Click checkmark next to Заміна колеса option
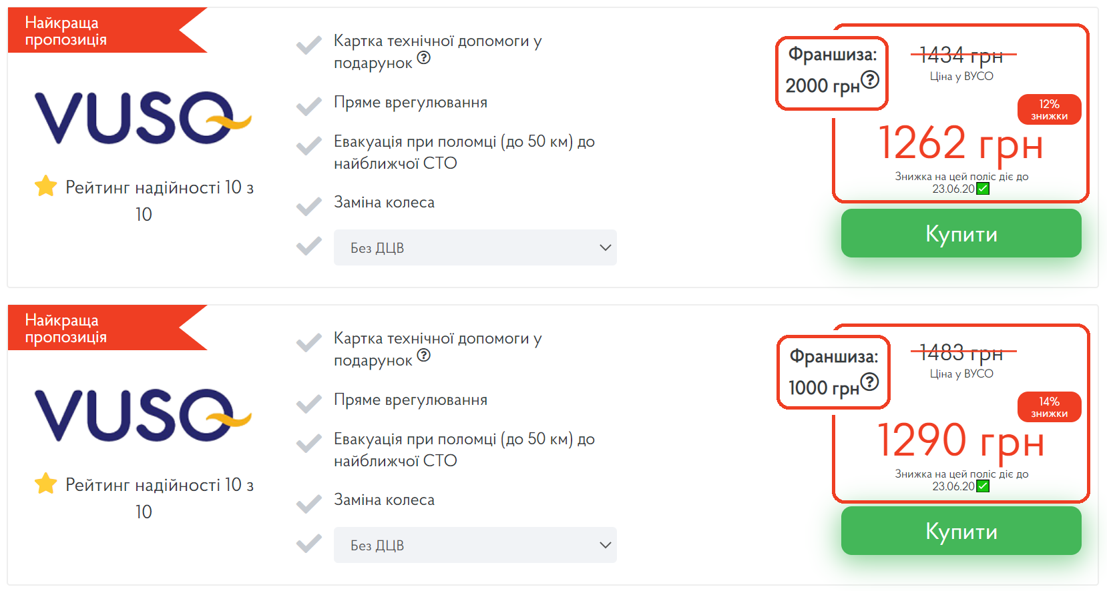 [309, 205]
